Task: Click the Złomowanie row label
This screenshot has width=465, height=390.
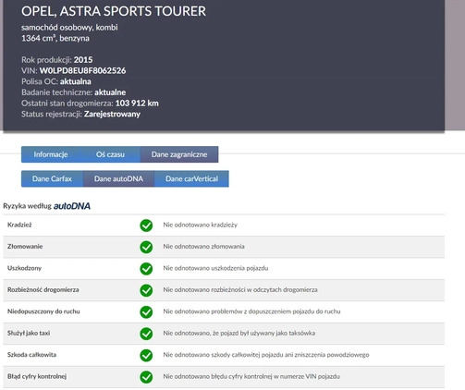Action: (25, 247)
